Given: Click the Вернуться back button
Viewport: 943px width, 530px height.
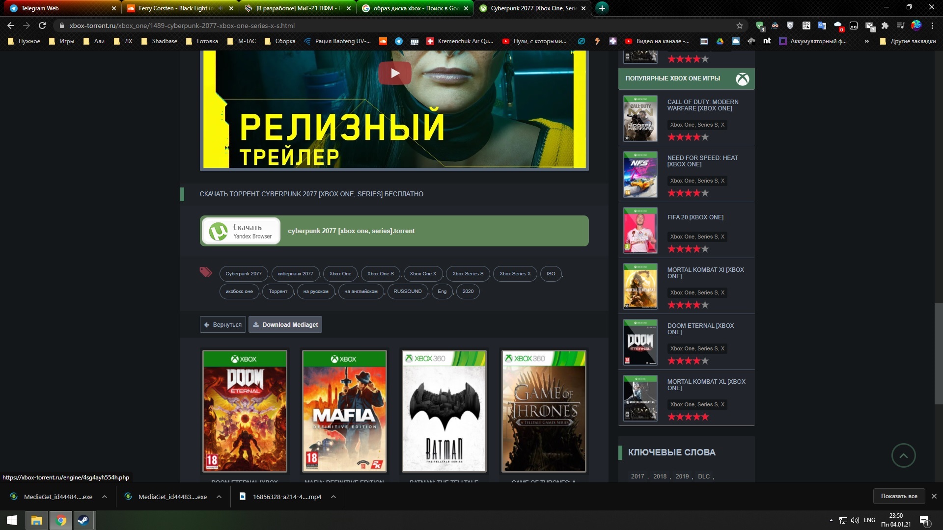Looking at the screenshot, I should click(x=222, y=324).
